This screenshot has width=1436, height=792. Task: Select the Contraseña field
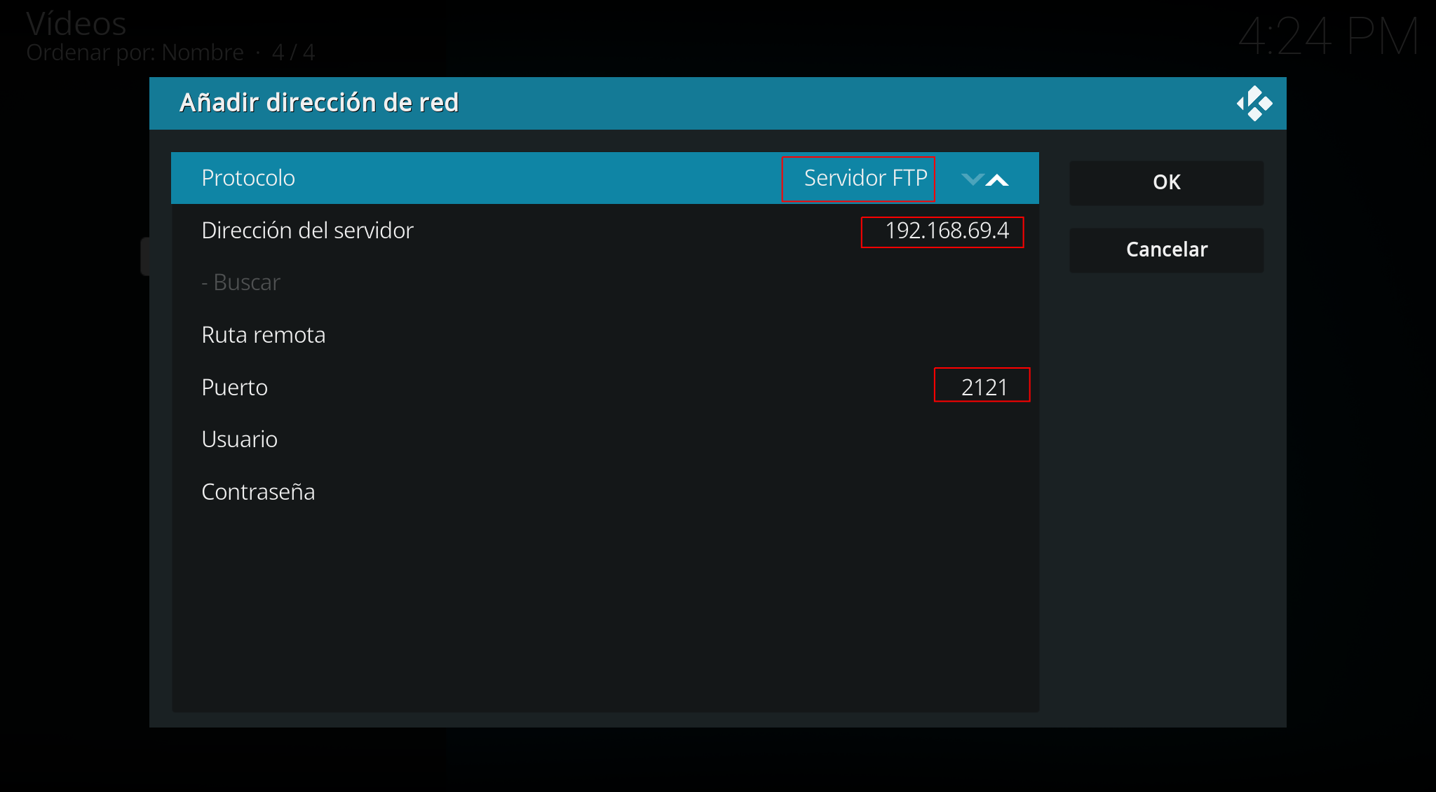click(x=605, y=491)
